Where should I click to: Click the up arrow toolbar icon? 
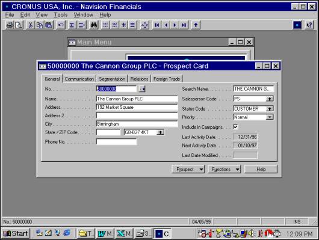(196, 25)
